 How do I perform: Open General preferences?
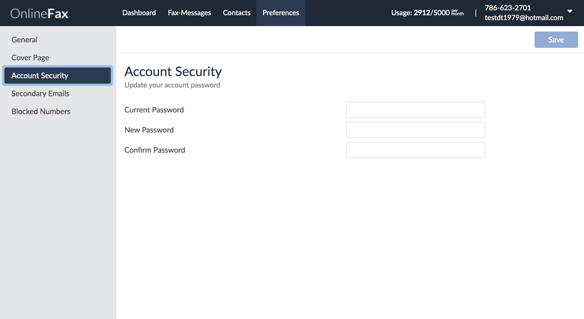(x=24, y=39)
